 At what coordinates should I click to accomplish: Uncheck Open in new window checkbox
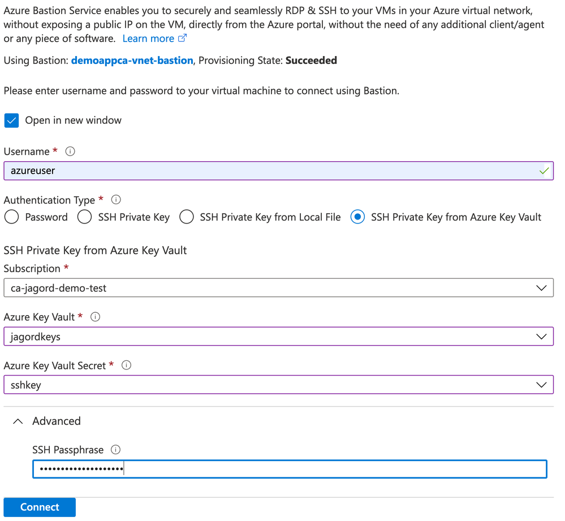pos(11,120)
